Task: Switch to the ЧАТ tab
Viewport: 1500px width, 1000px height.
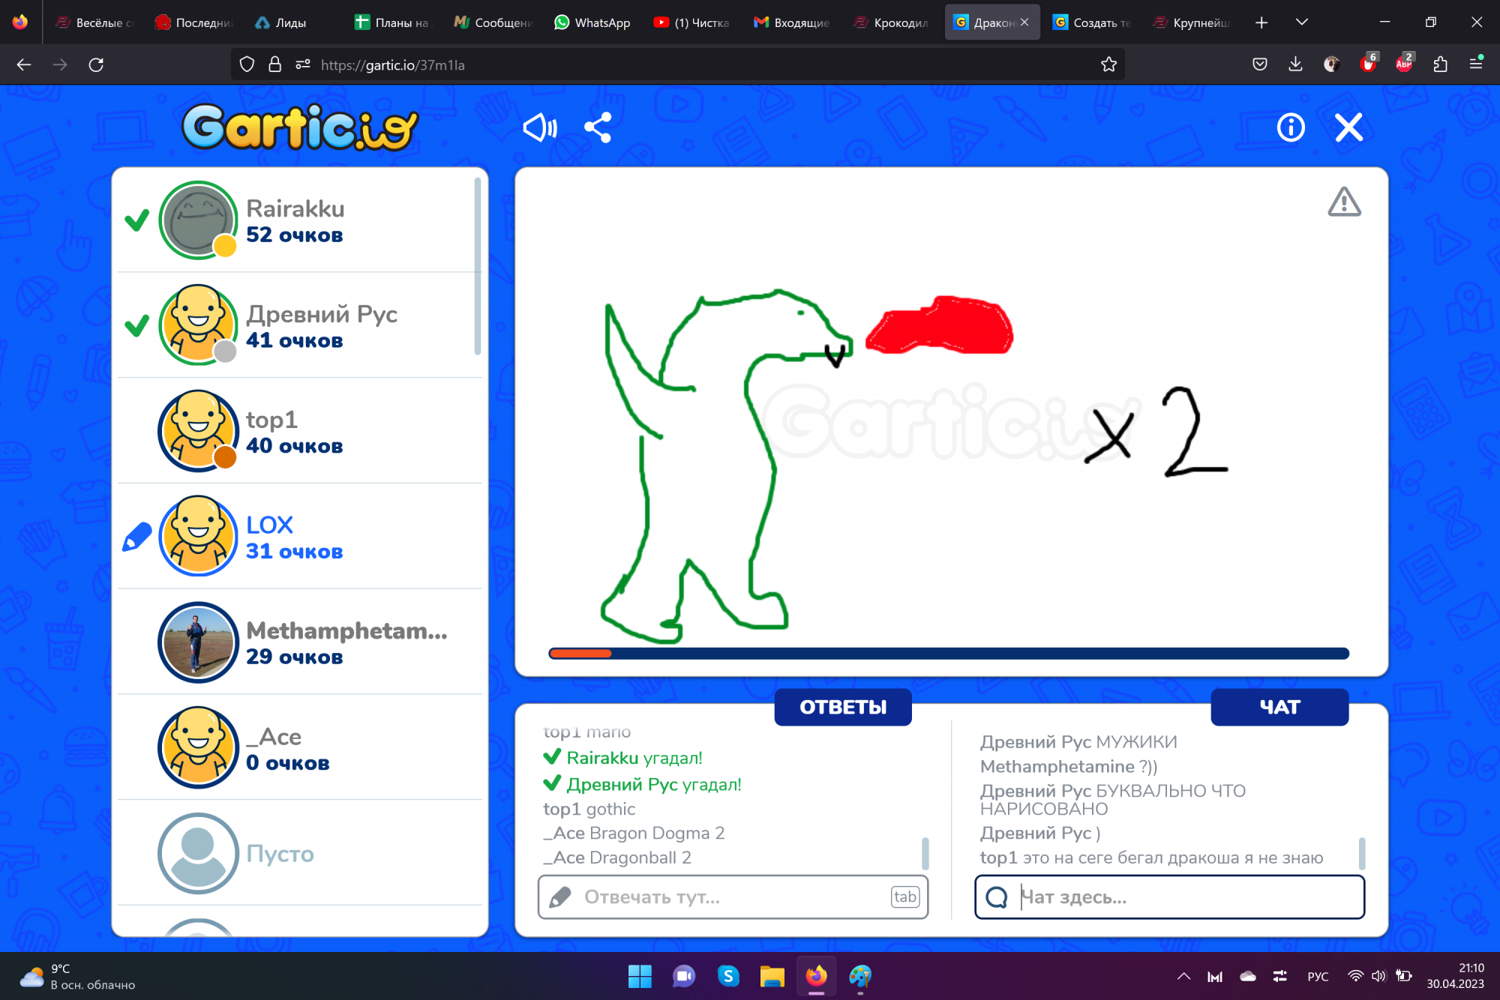Action: tap(1279, 706)
